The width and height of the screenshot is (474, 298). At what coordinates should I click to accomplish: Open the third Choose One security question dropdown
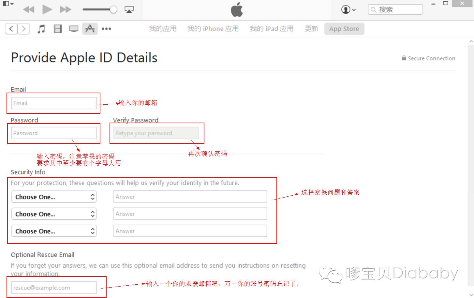(x=54, y=231)
